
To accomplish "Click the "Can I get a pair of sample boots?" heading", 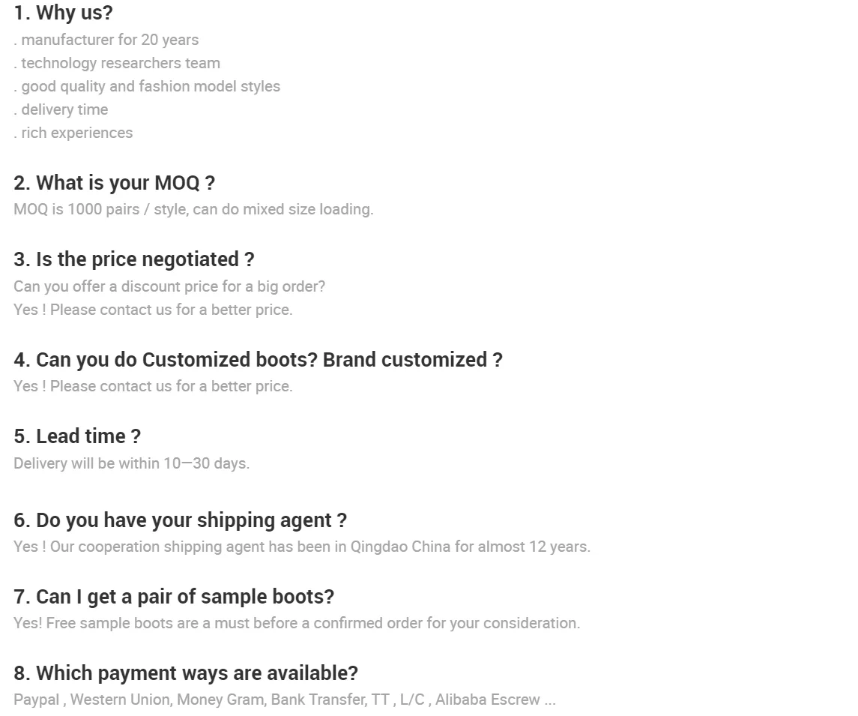I will (x=174, y=597).
